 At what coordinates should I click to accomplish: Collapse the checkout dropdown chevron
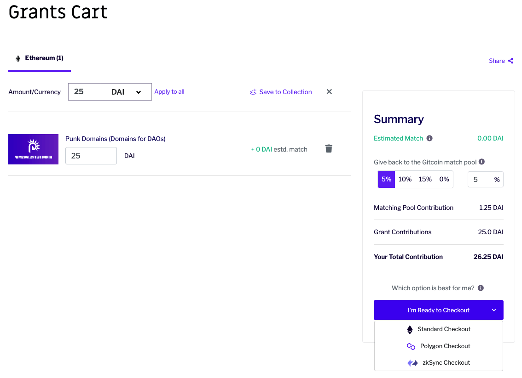[x=494, y=310]
